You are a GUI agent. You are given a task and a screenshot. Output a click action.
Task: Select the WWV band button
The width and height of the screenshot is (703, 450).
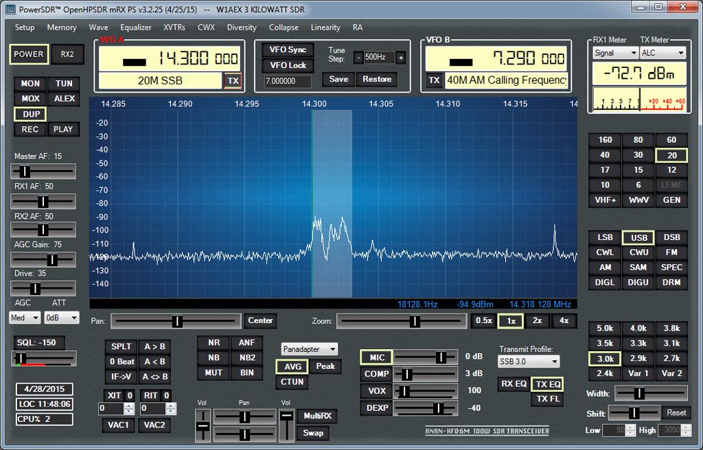point(638,200)
